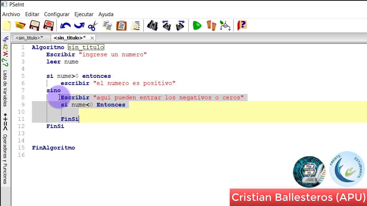Open the Configurar menu

[x=57, y=14]
